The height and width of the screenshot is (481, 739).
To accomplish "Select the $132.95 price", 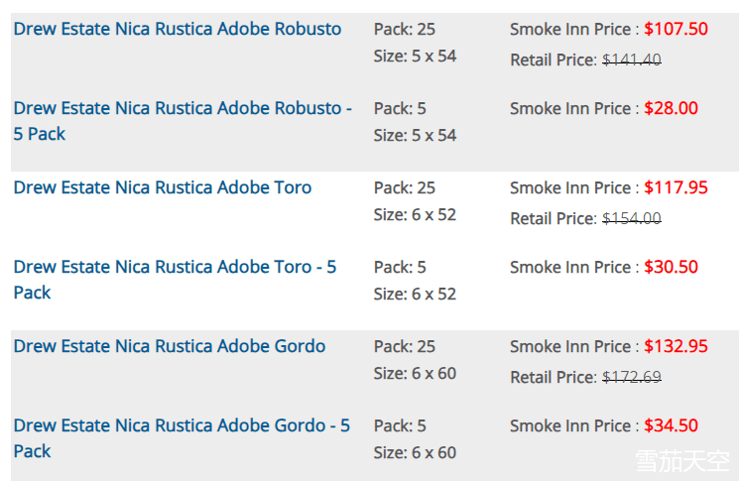I will [x=677, y=346].
